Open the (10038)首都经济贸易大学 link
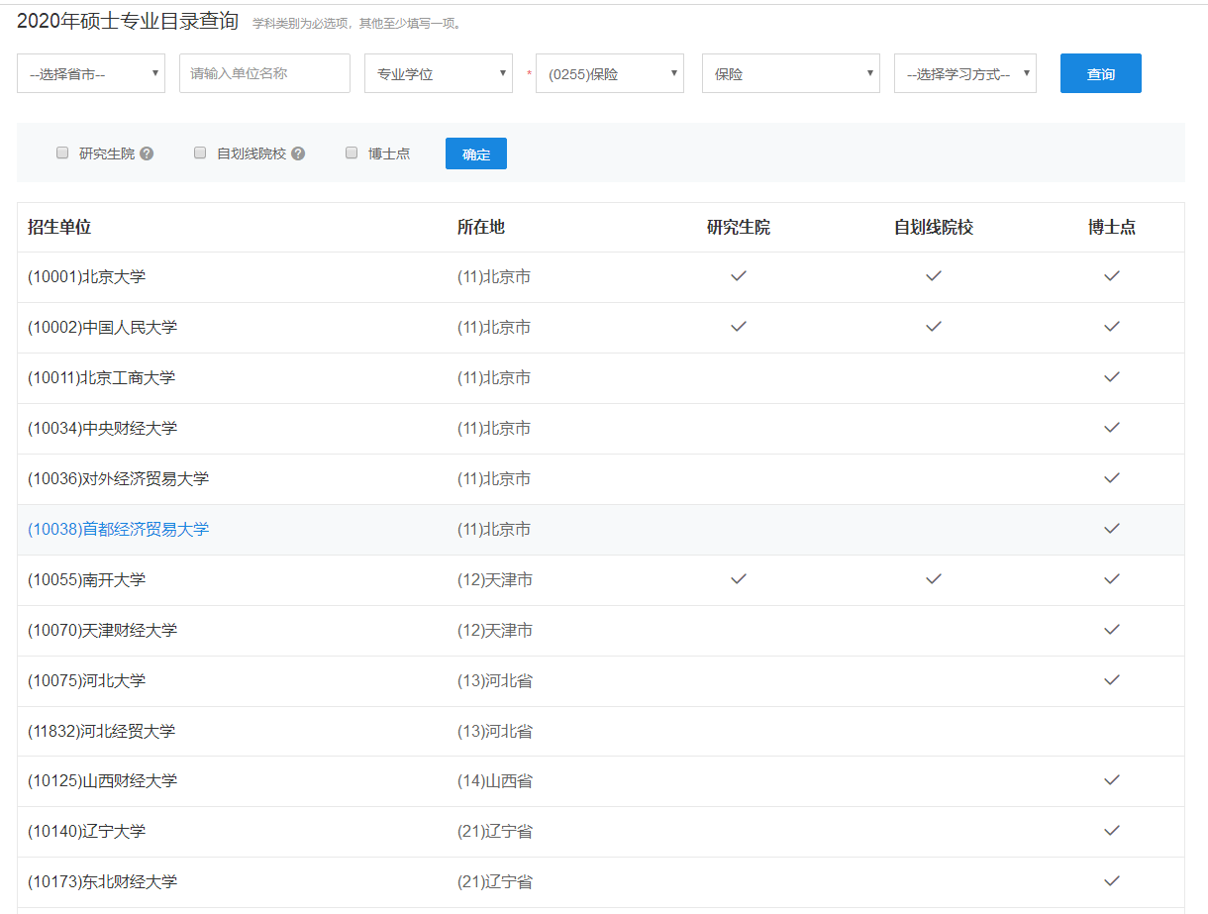This screenshot has height=914, width=1208. click(x=118, y=530)
